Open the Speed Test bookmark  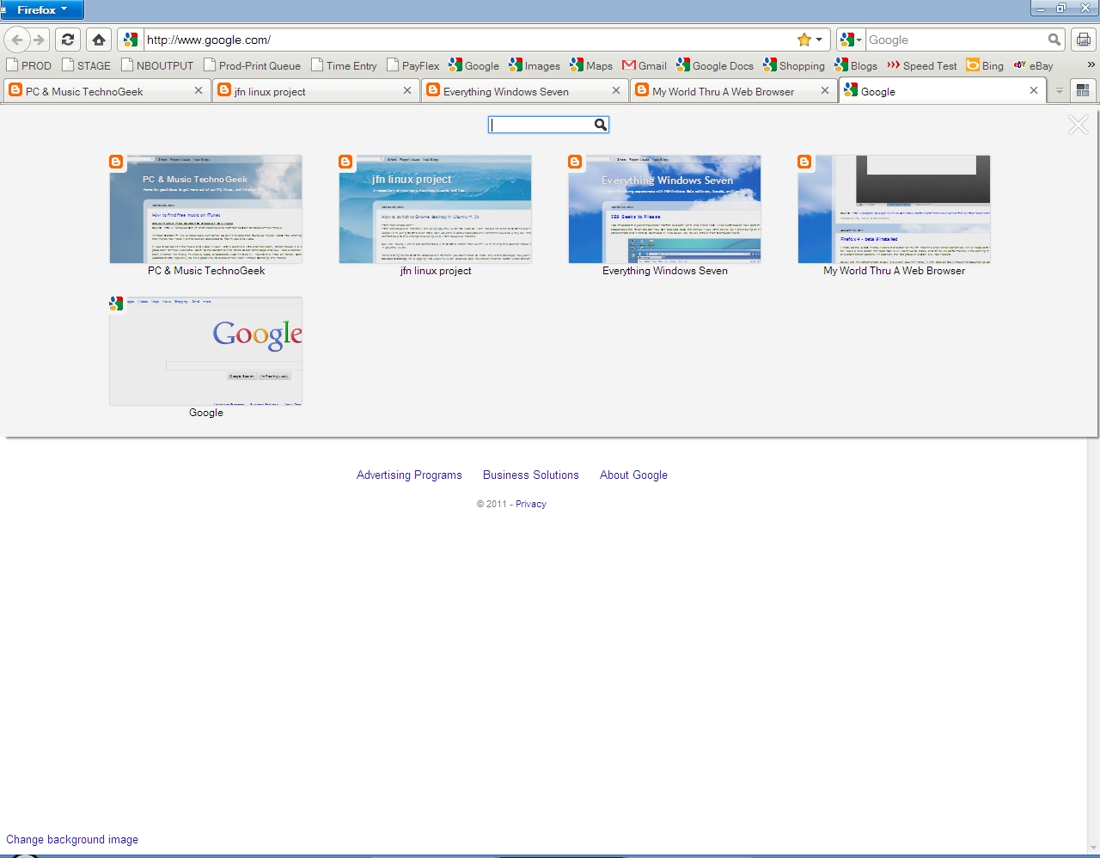pyautogui.click(x=922, y=65)
